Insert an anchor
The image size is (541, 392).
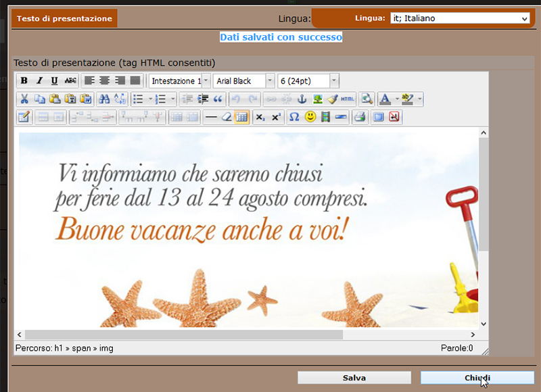[302, 99]
